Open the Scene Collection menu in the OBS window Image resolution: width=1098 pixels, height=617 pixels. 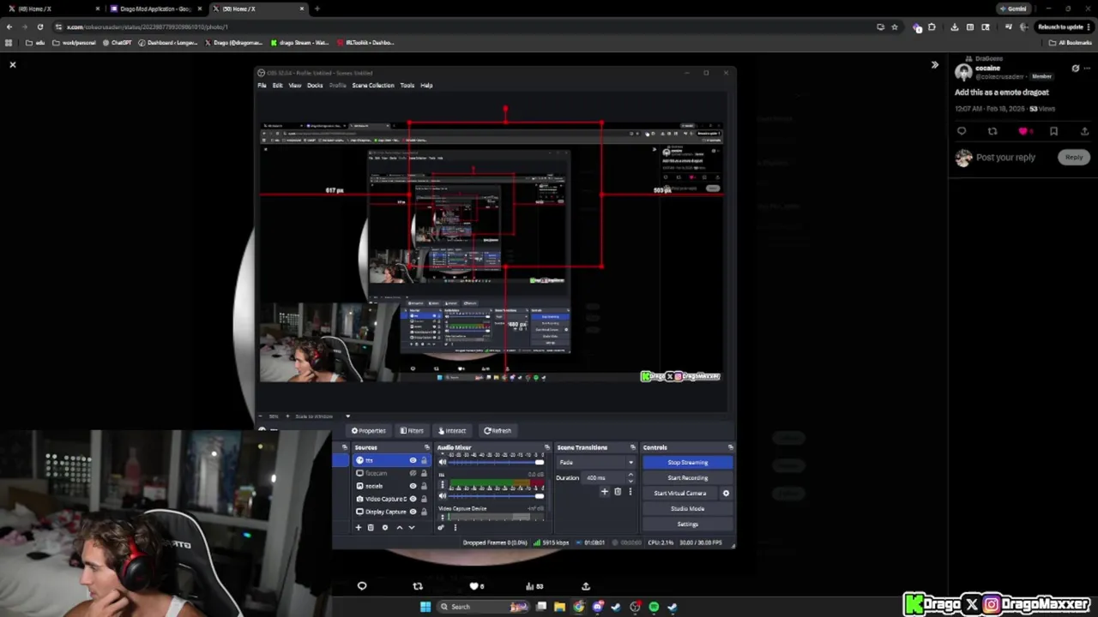click(x=373, y=85)
